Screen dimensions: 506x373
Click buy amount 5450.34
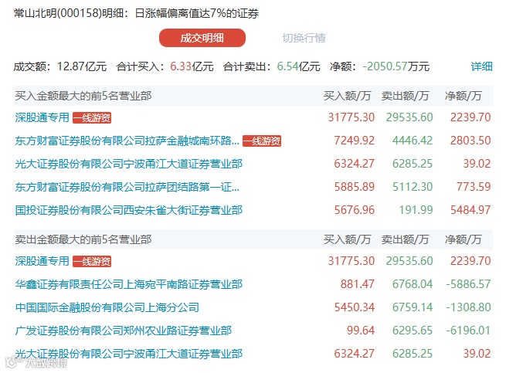point(355,307)
